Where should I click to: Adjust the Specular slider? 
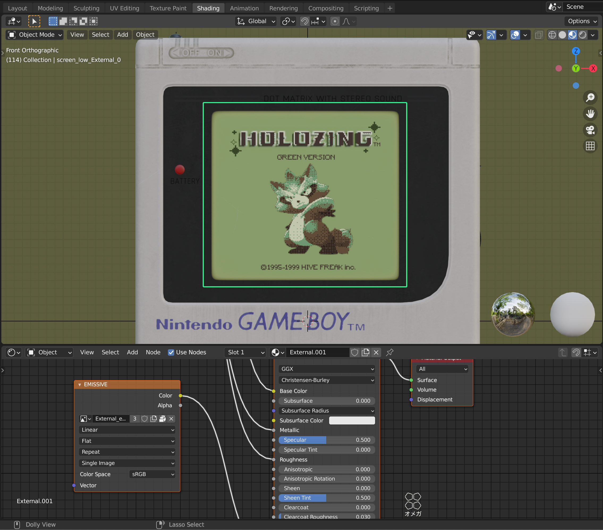pyautogui.click(x=327, y=440)
